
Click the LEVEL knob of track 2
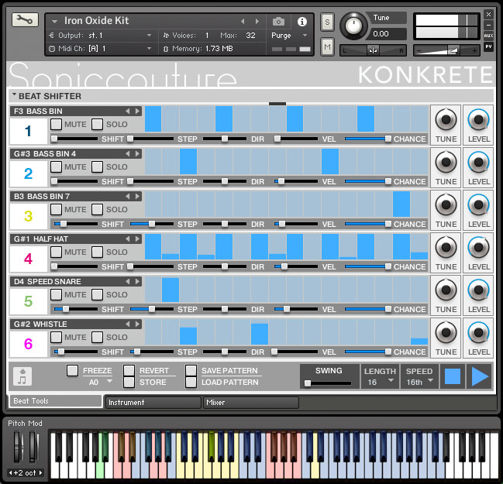478,162
